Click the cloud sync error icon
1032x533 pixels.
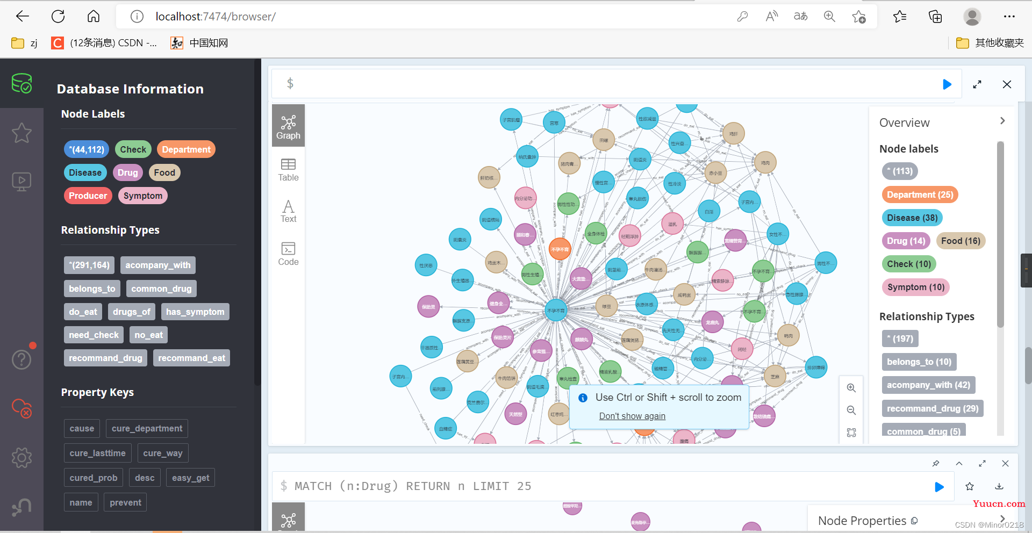[x=21, y=408]
